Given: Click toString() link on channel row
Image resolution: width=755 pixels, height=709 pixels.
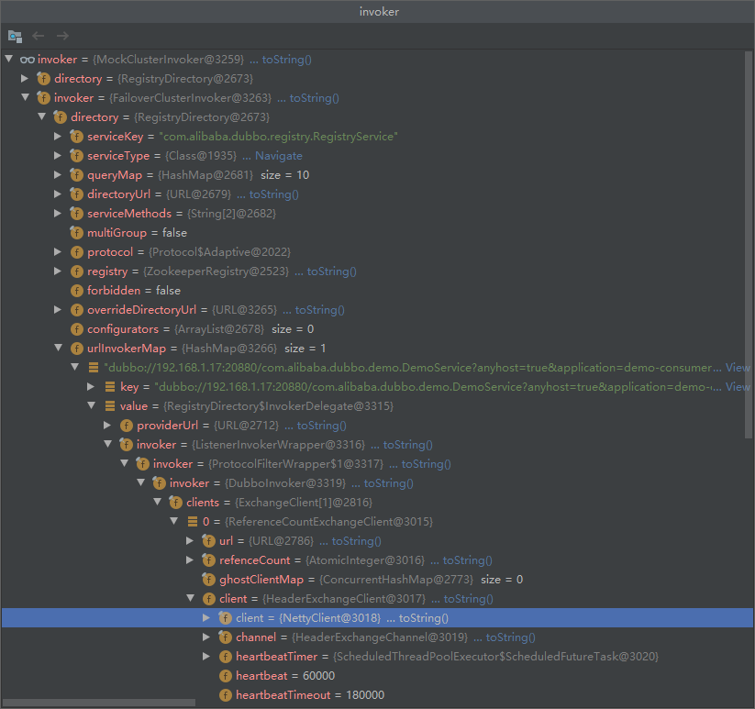Looking at the screenshot, I should pyautogui.click(x=510, y=637).
